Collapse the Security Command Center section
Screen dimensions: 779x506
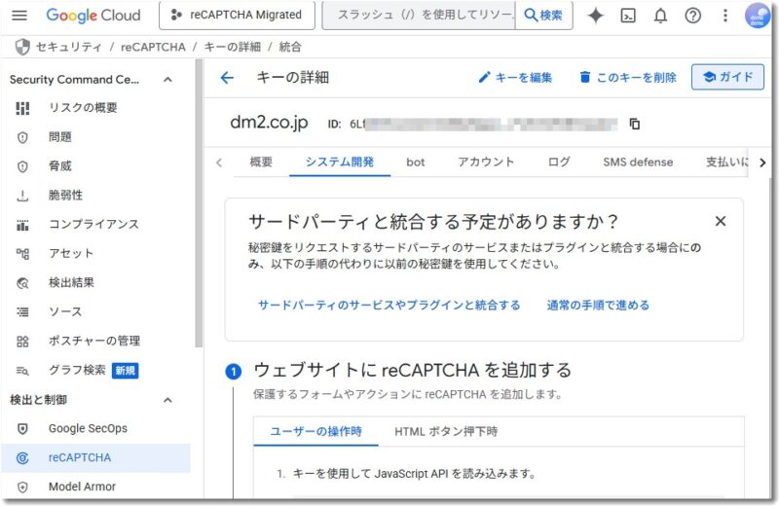(x=167, y=80)
